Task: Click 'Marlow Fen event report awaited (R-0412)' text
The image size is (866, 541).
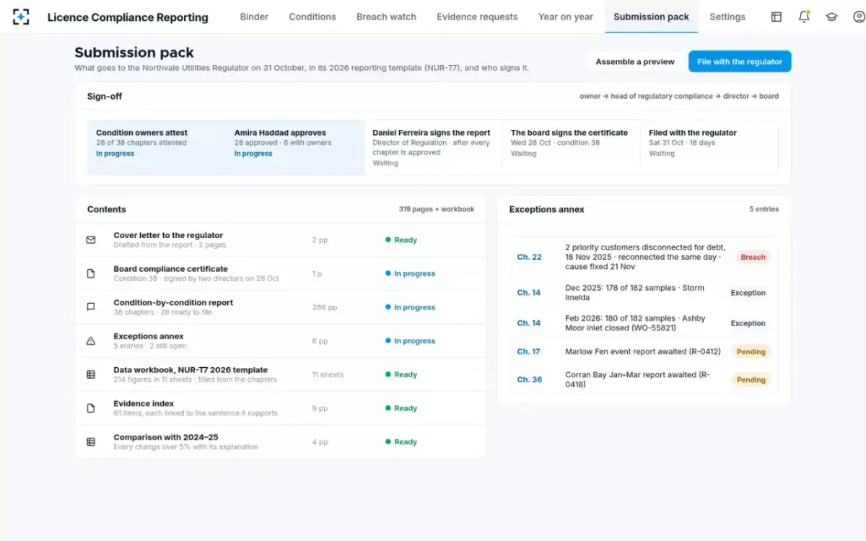Action: [x=643, y=352]
